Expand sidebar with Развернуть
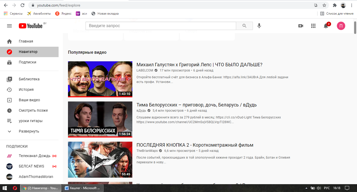 coord(29,131)
